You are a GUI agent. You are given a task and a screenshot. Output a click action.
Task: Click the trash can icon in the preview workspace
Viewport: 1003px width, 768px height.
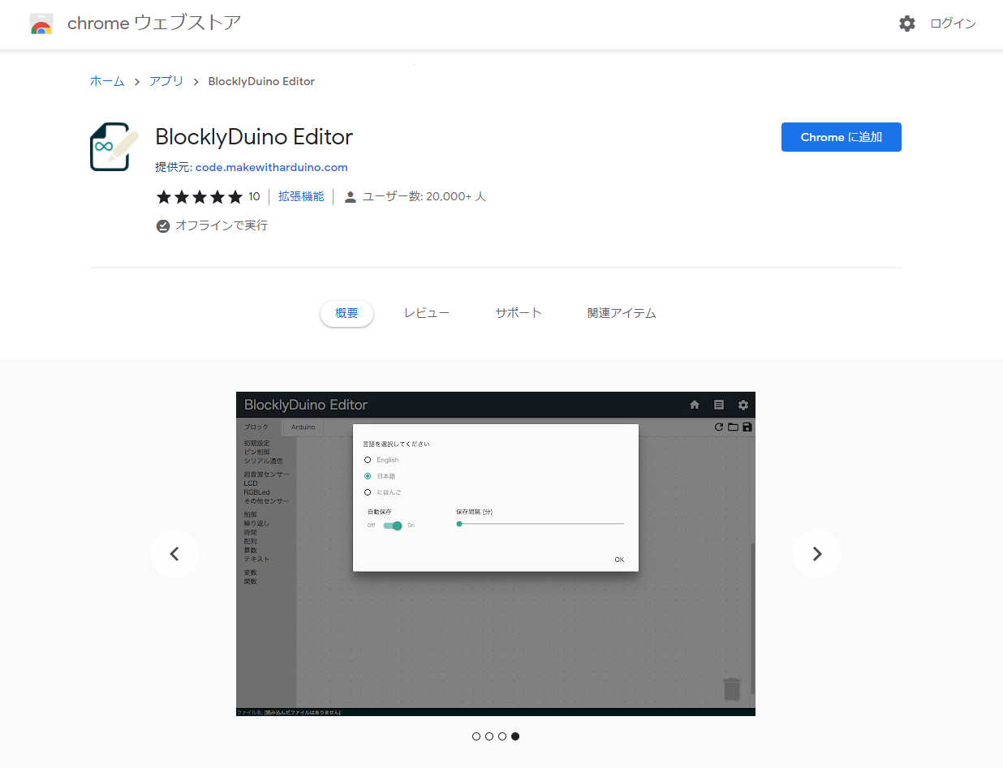[x=732, y=689]
